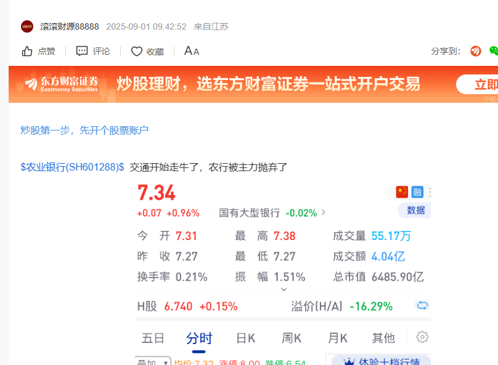The height and width of the screenshot is (365, 498).
Task: Click 体验十档行情 button
Action: tap(381, 361)
